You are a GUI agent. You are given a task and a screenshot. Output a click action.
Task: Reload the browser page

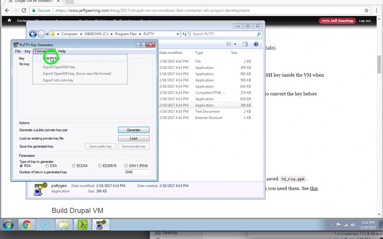click(x=24, y=10)
